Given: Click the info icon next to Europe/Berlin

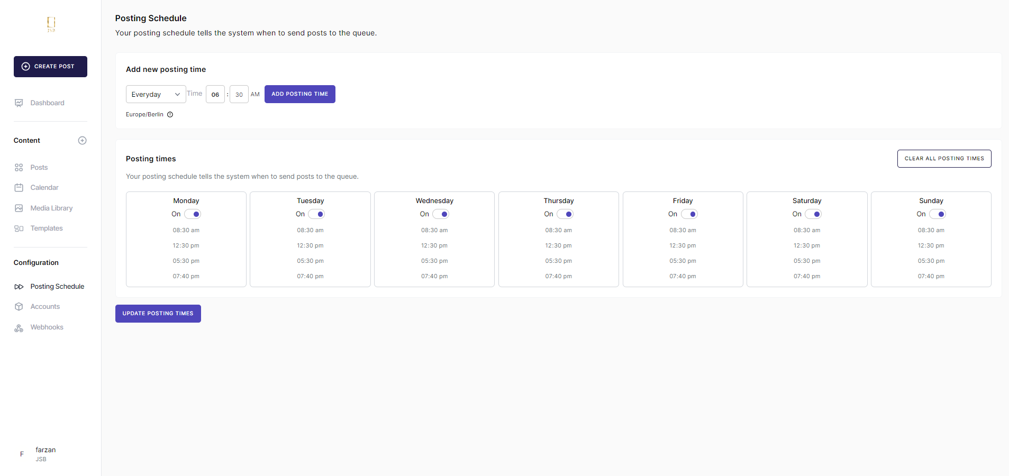Looking at the screenshot, I should [170, 115].
